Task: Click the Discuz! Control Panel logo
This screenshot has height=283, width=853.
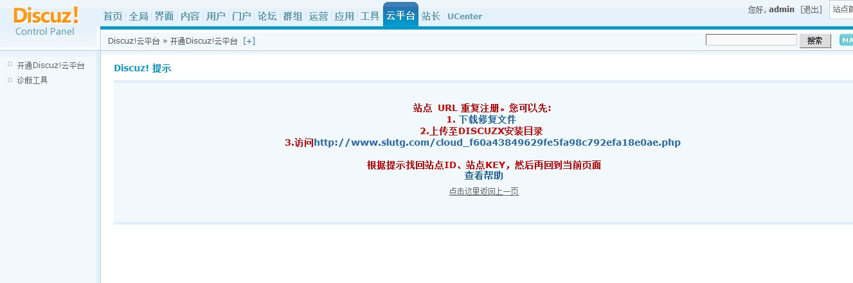Action: tap(46, 21)
